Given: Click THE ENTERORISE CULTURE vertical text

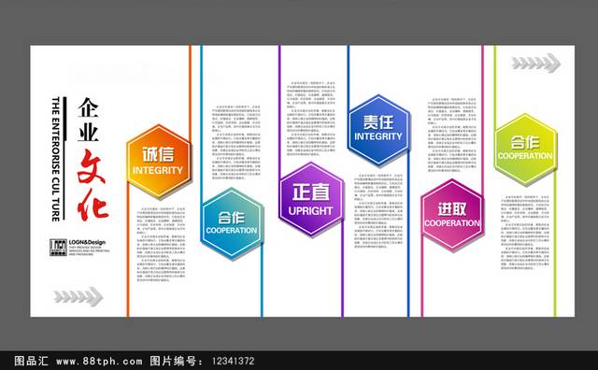Looking at the screenshot, I should click(56, 159).
